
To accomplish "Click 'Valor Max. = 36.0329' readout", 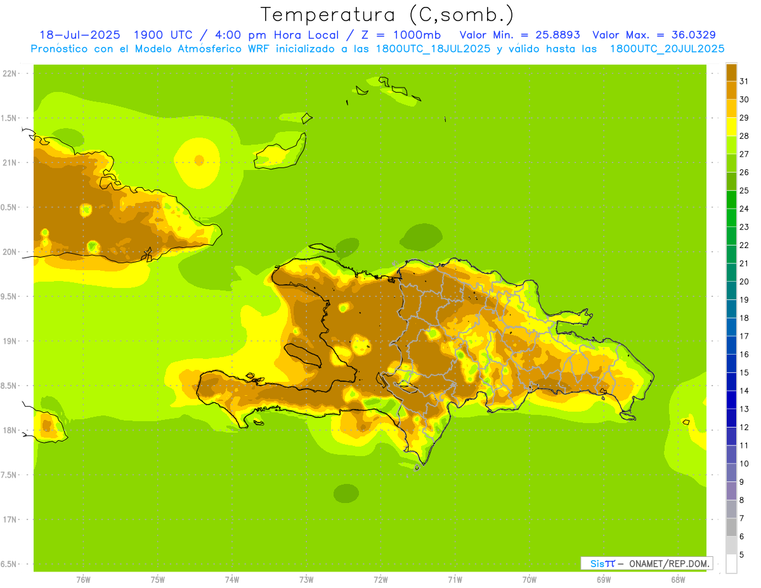I will (654, 35).
